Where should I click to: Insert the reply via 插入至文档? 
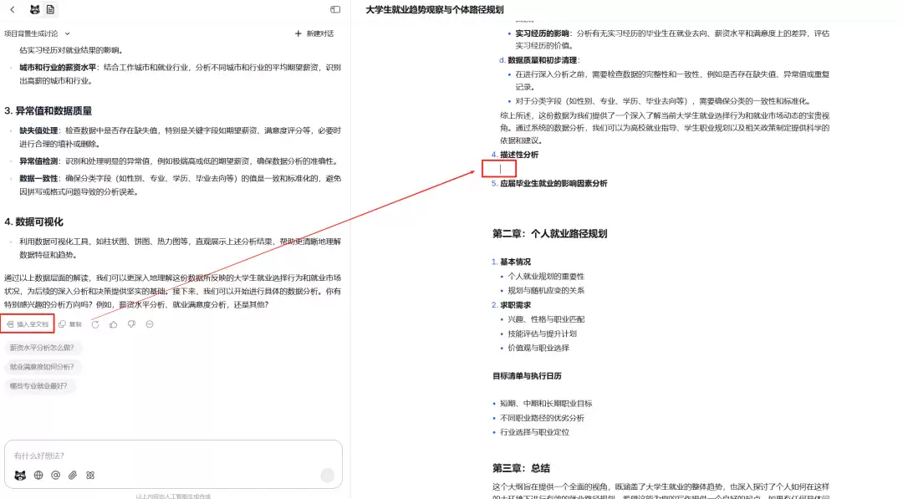click(28, 324)
